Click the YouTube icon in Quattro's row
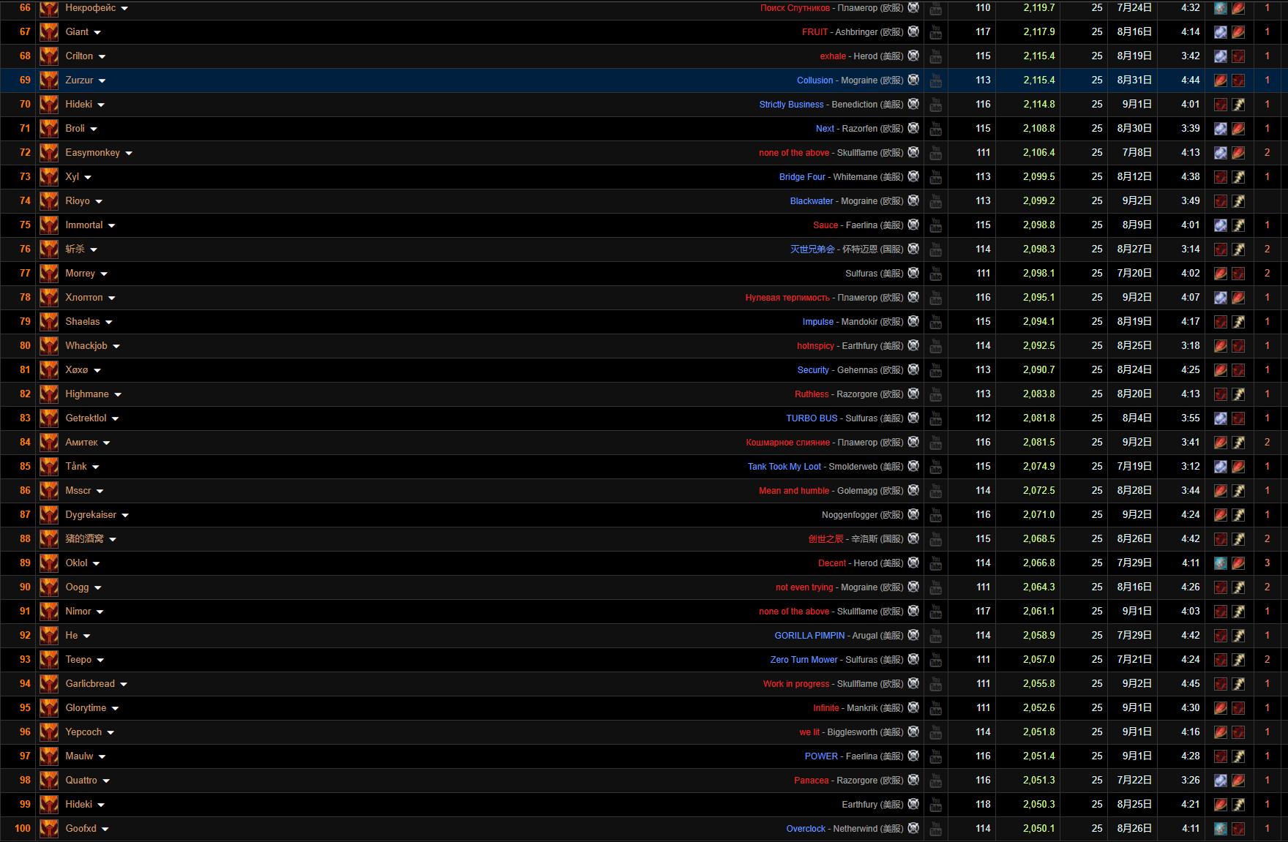Viewport: 1288px width, 842px height. [935, 781]
